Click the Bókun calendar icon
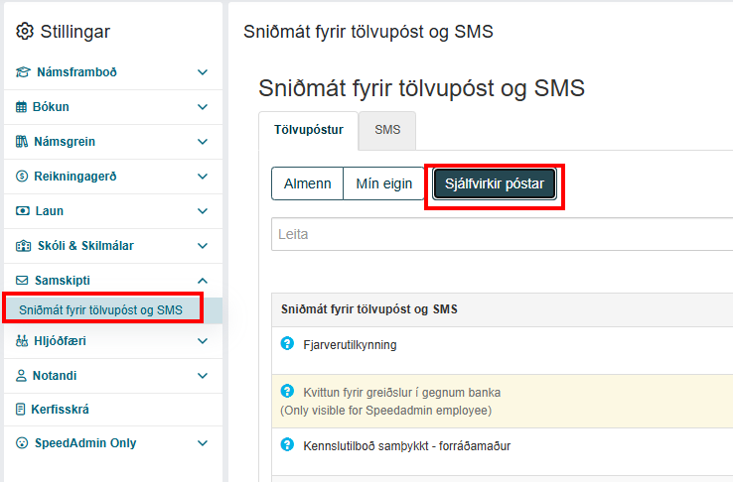This screenshot has width=733, height=482. click(21, 107)
